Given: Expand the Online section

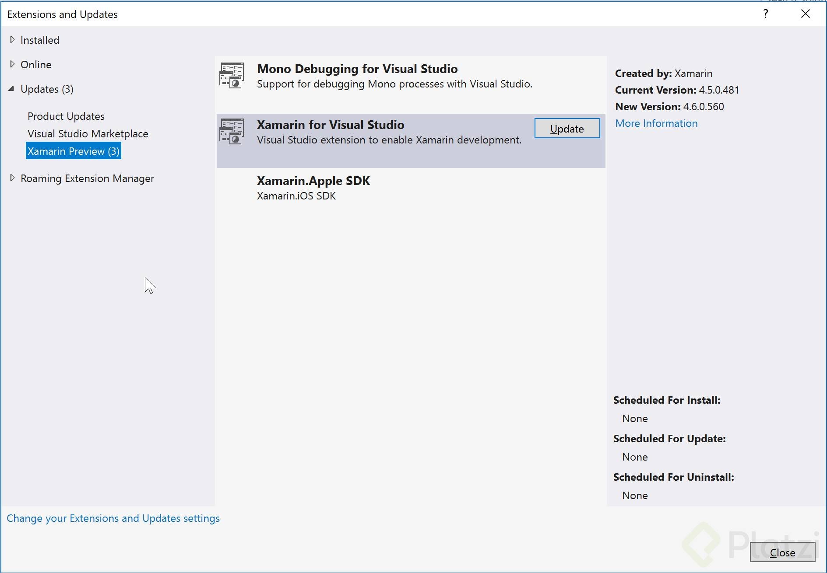Looking at the screenshot, I should 13,64.
